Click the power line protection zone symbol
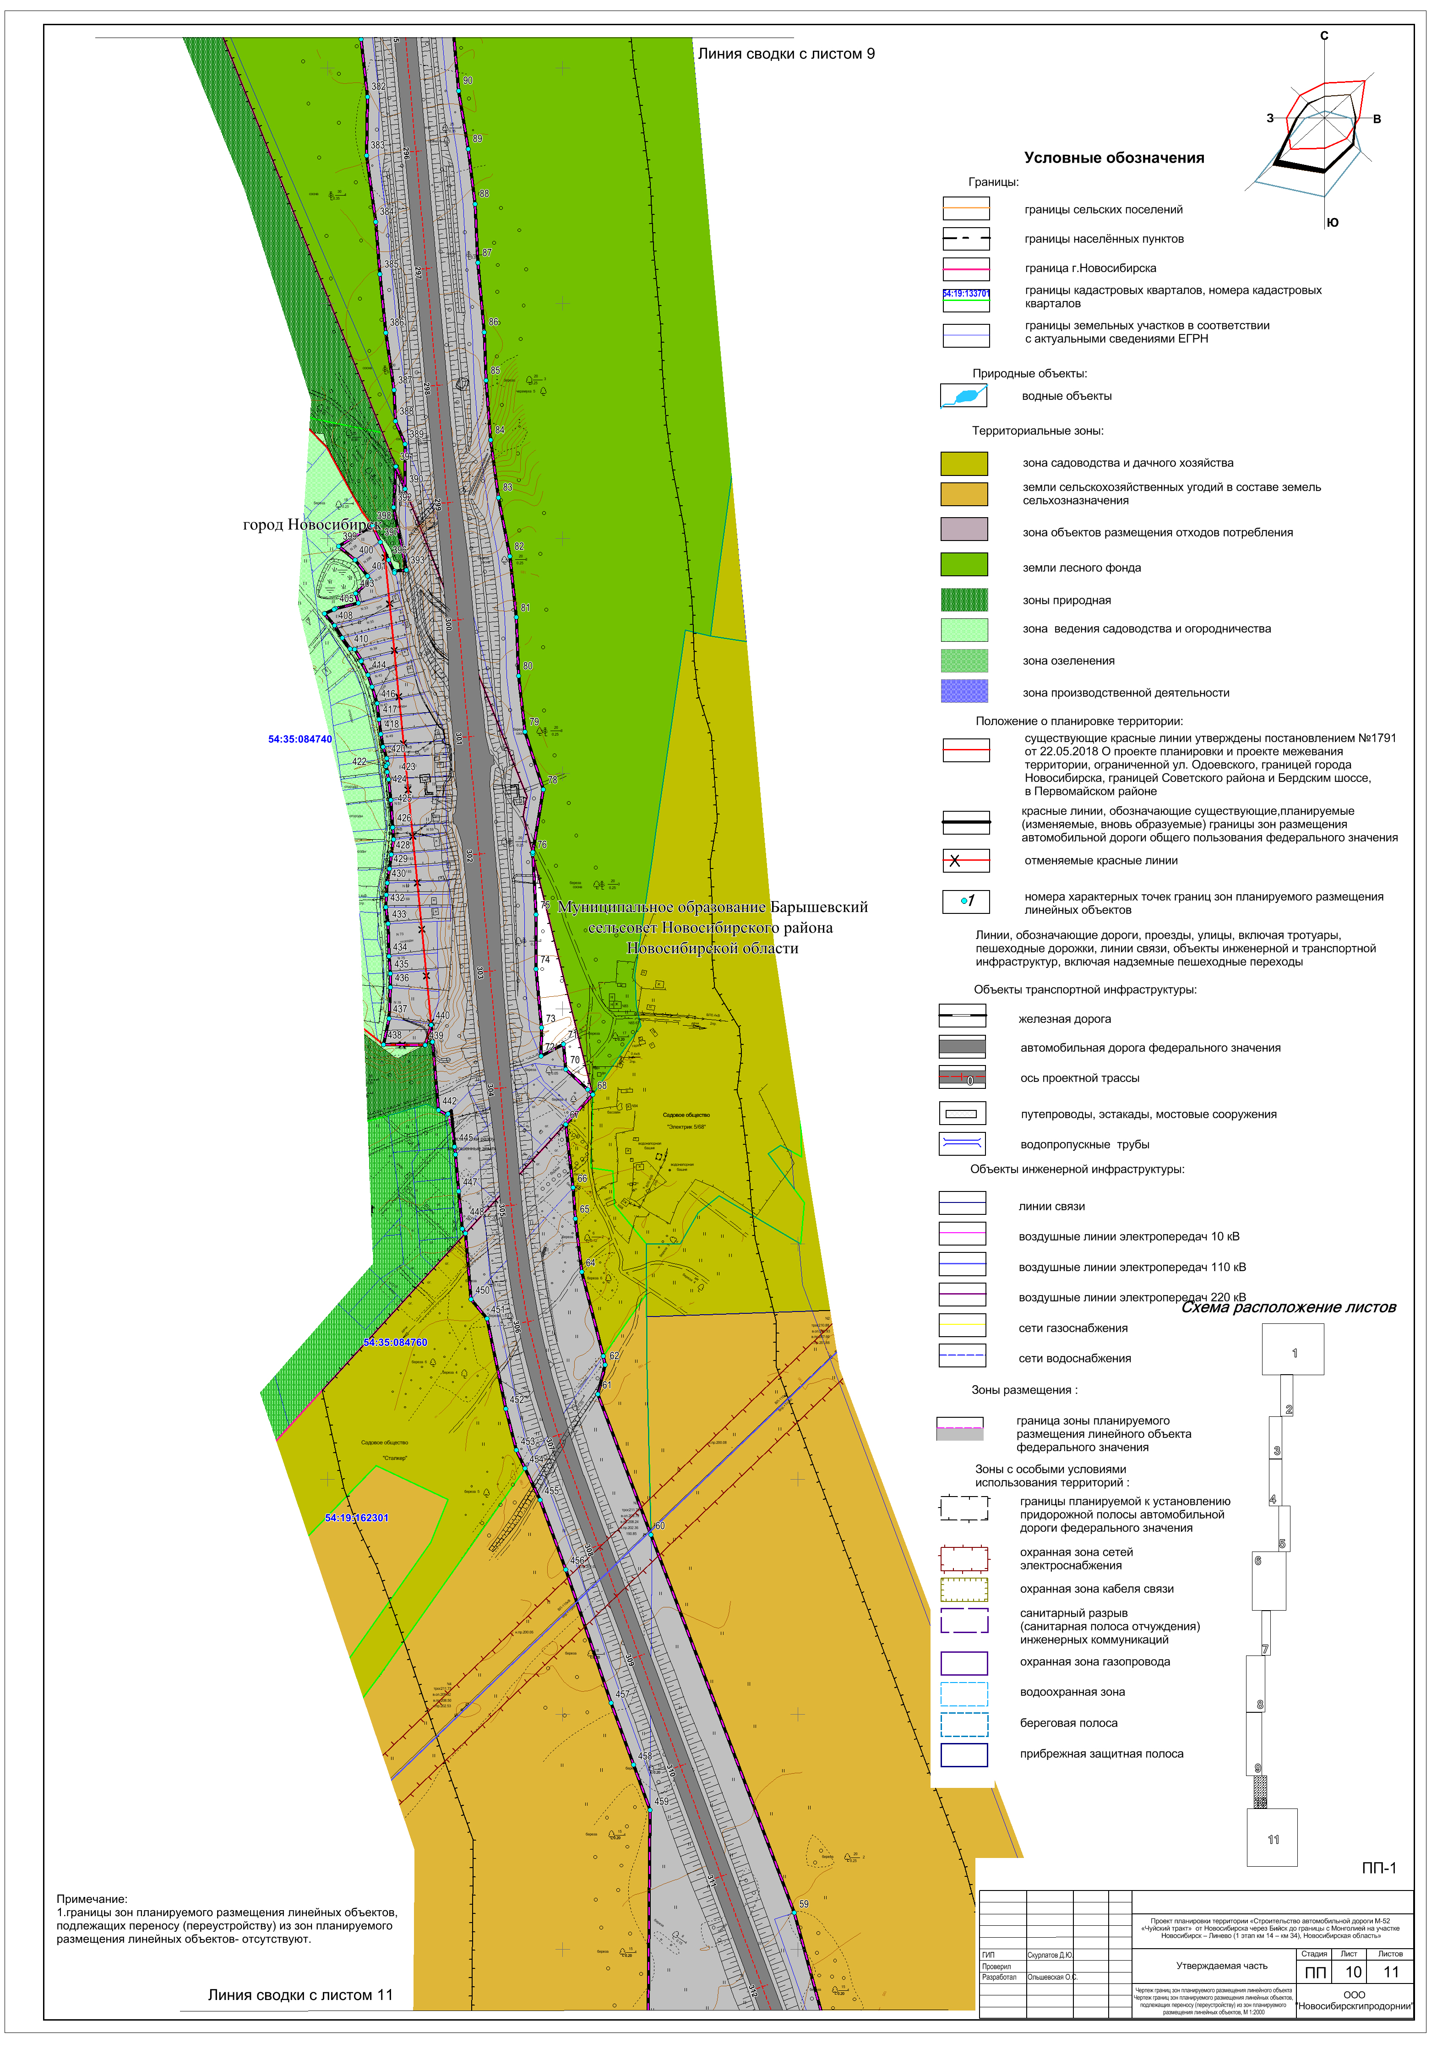1437x2049 pixels. point(963,1559)
